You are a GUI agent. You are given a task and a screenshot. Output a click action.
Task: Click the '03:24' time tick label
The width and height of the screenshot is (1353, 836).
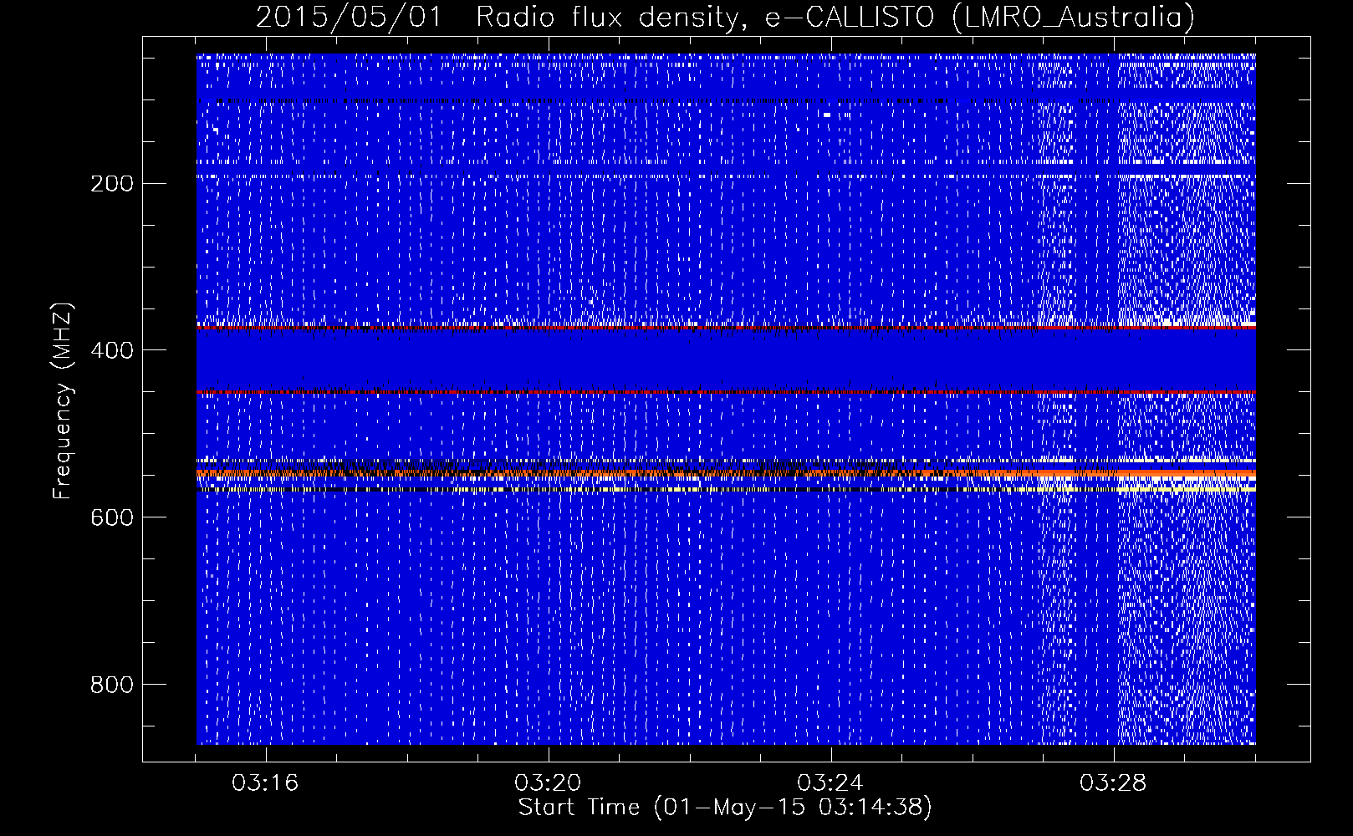[x=830, y=782]
